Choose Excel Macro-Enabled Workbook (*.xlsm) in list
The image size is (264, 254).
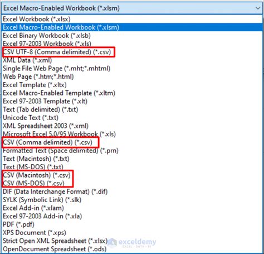tap(132, 27)
